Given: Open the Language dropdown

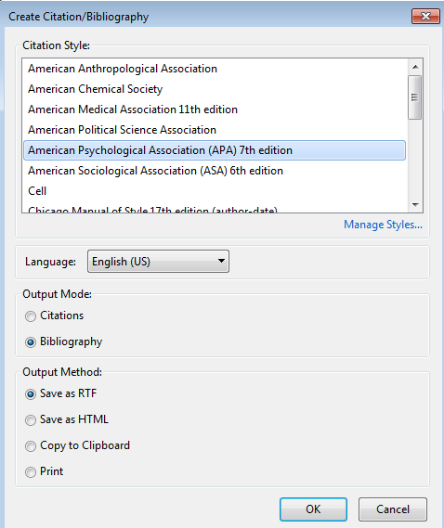Looking at the screenshot, I should [158, 262].
